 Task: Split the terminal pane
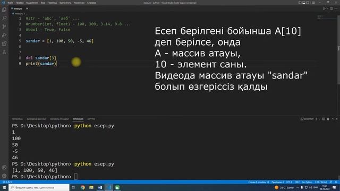[x=324, y=119]
